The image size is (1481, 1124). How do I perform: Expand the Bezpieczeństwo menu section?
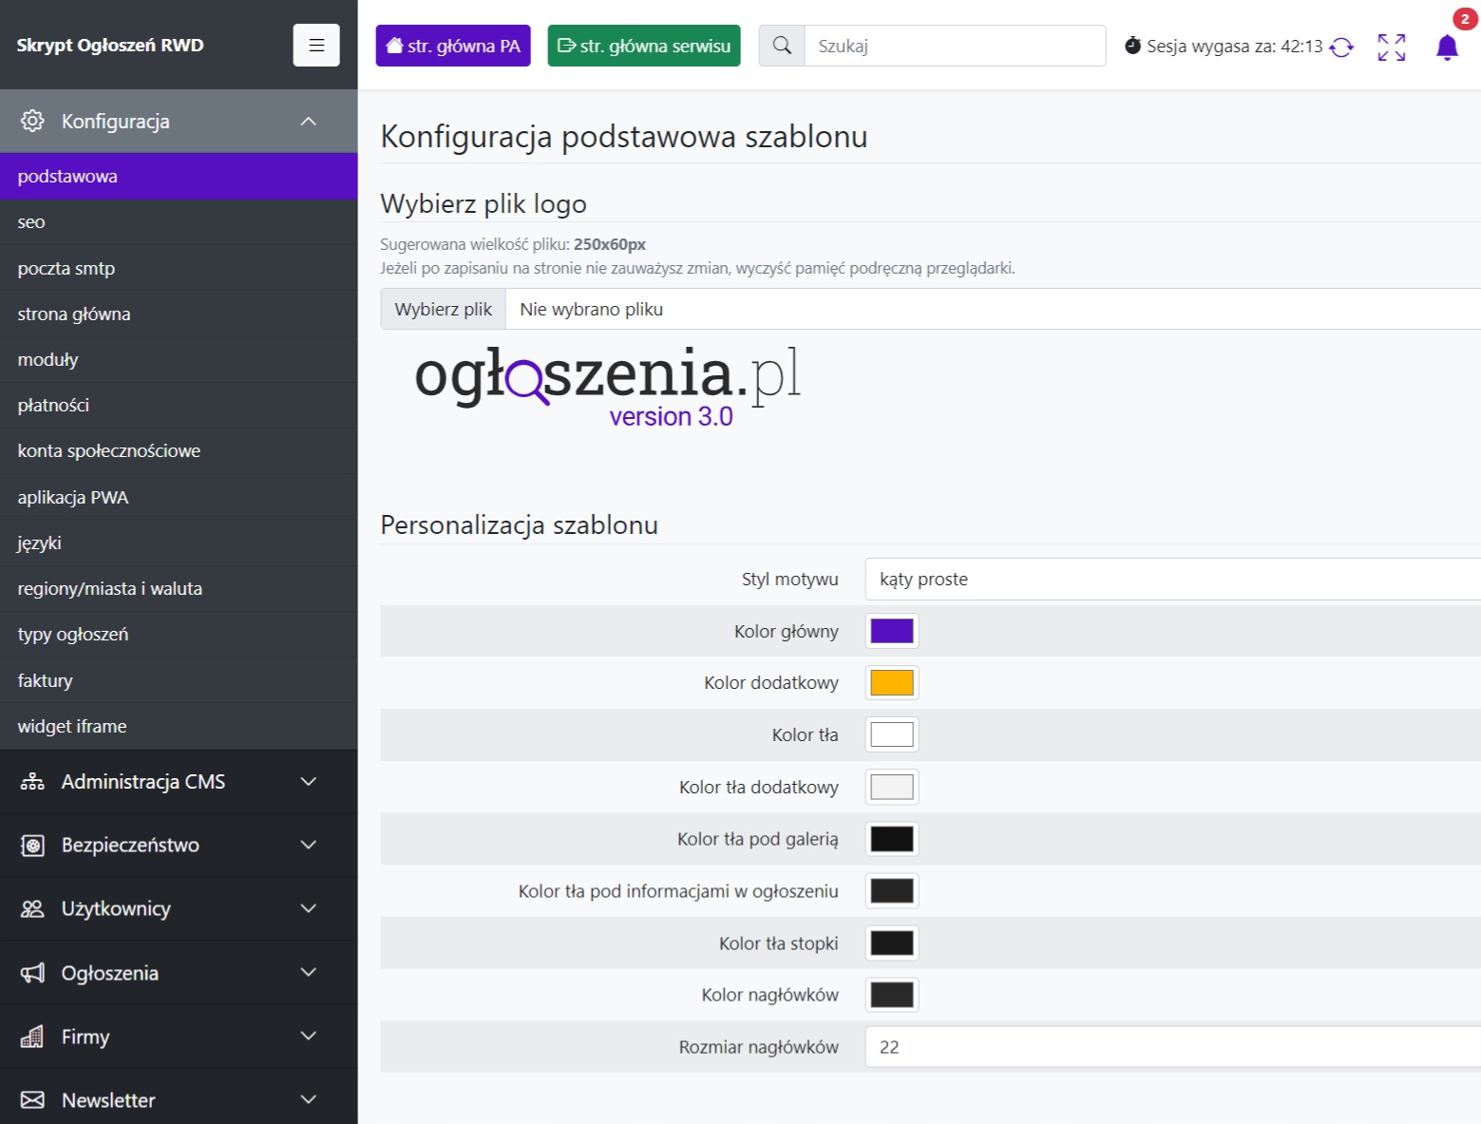(308, 845)
